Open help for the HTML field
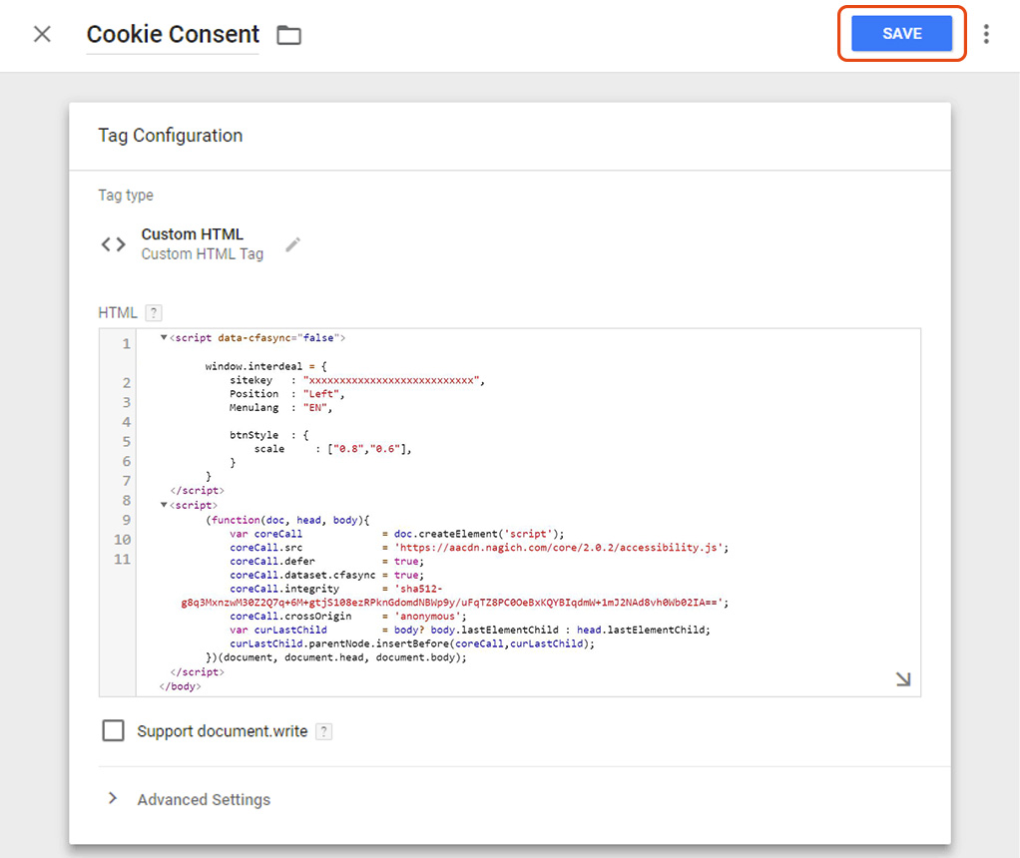This screenshot has height=858, width=1020. click(x=154, y=313)
